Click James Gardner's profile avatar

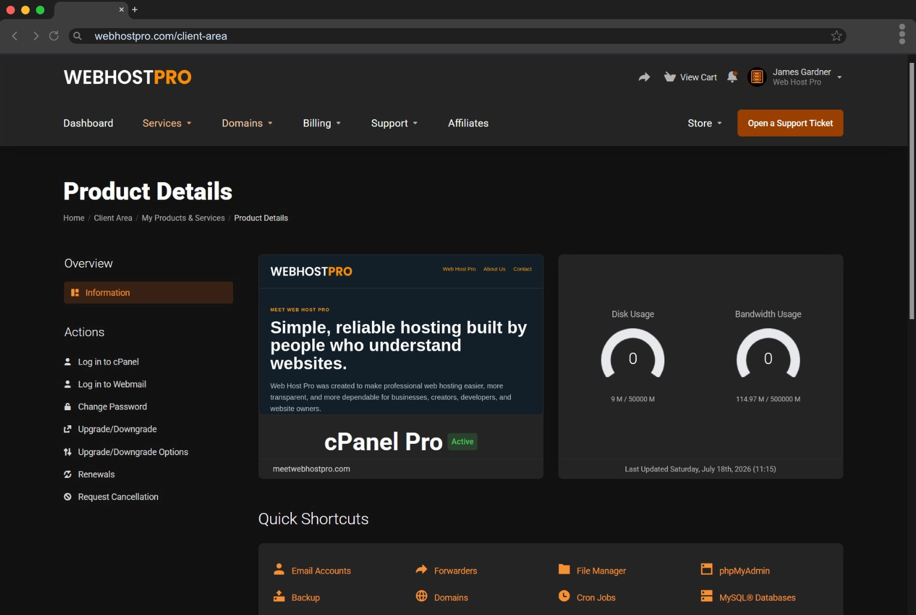click(x=757, y=77)
